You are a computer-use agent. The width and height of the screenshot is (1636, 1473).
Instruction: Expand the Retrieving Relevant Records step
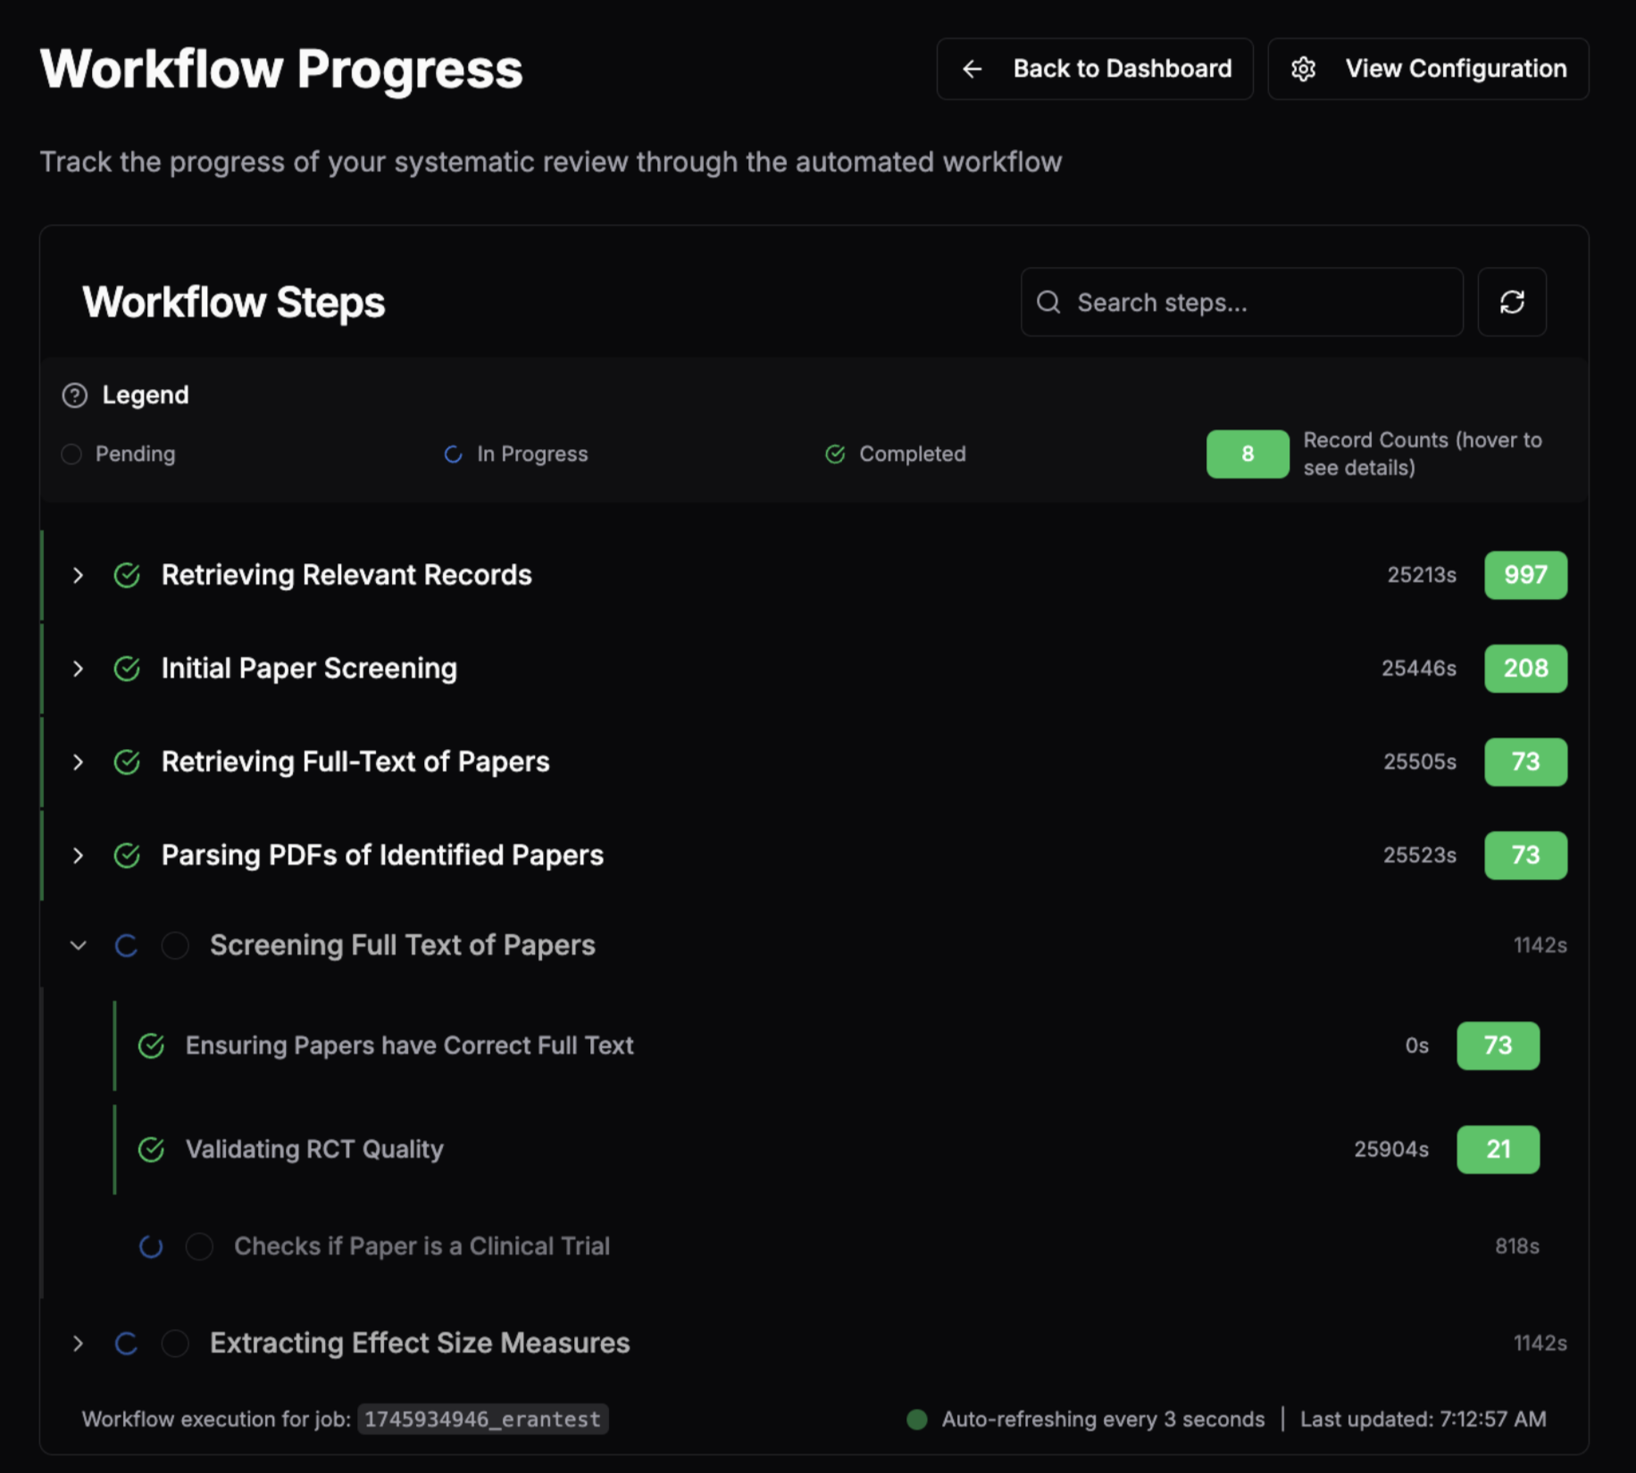coord(78,576)
